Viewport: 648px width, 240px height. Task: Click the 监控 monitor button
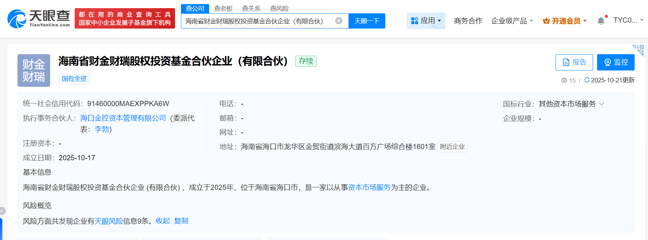[x=615, y=62]
